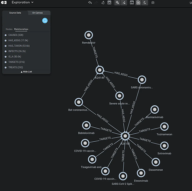Select CAUSES (328) relationship
This screenshot has width=192, height=191.
tap(16, 35)
